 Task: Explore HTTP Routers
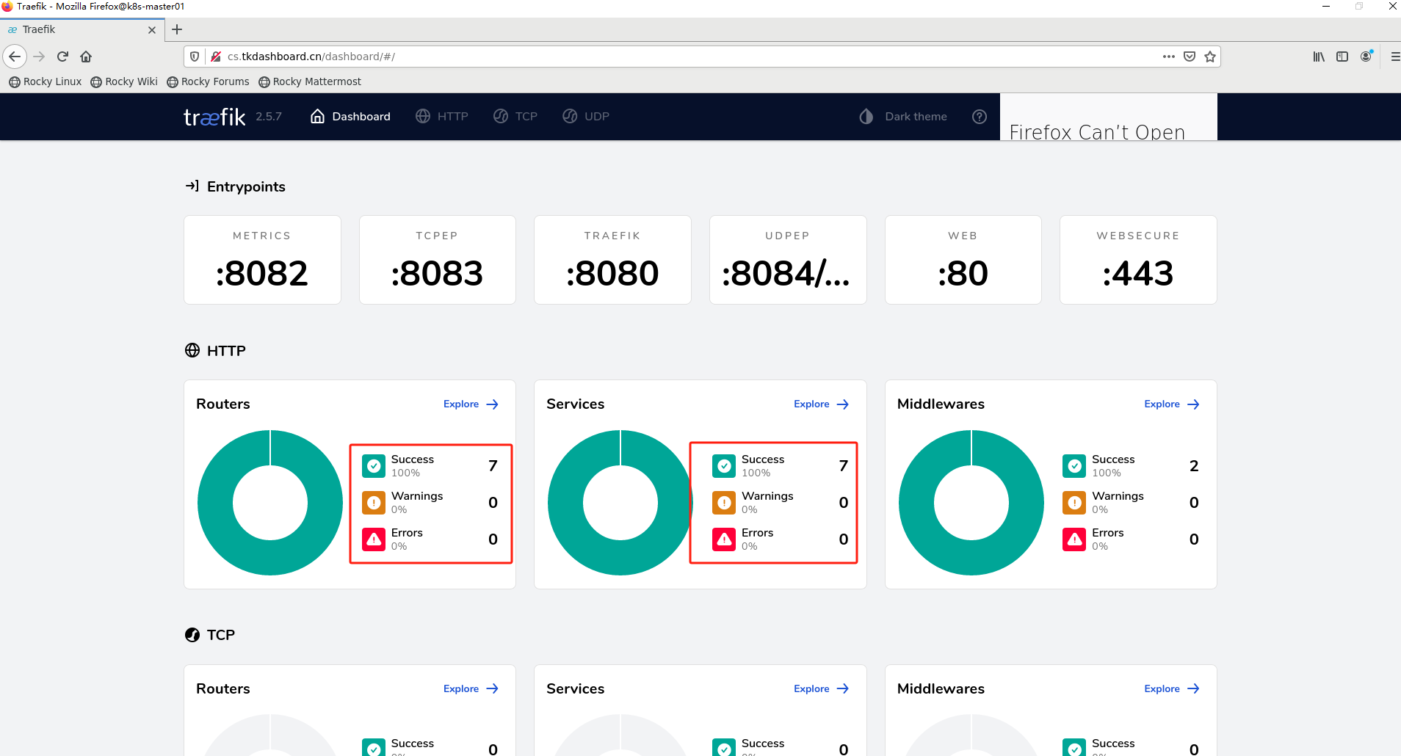point(471,404)
